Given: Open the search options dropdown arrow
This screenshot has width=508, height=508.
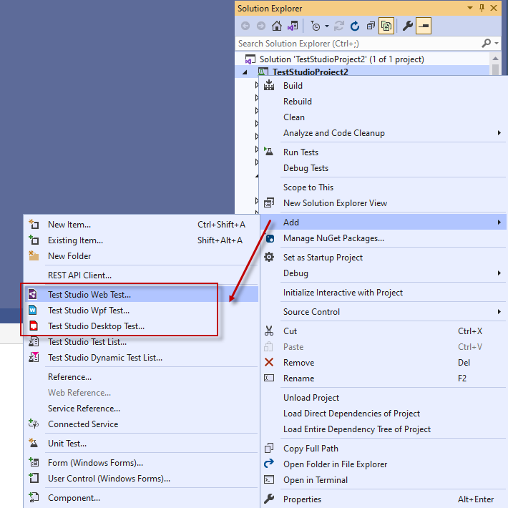Looking at the screenshot, I should (x=497, y=43).
